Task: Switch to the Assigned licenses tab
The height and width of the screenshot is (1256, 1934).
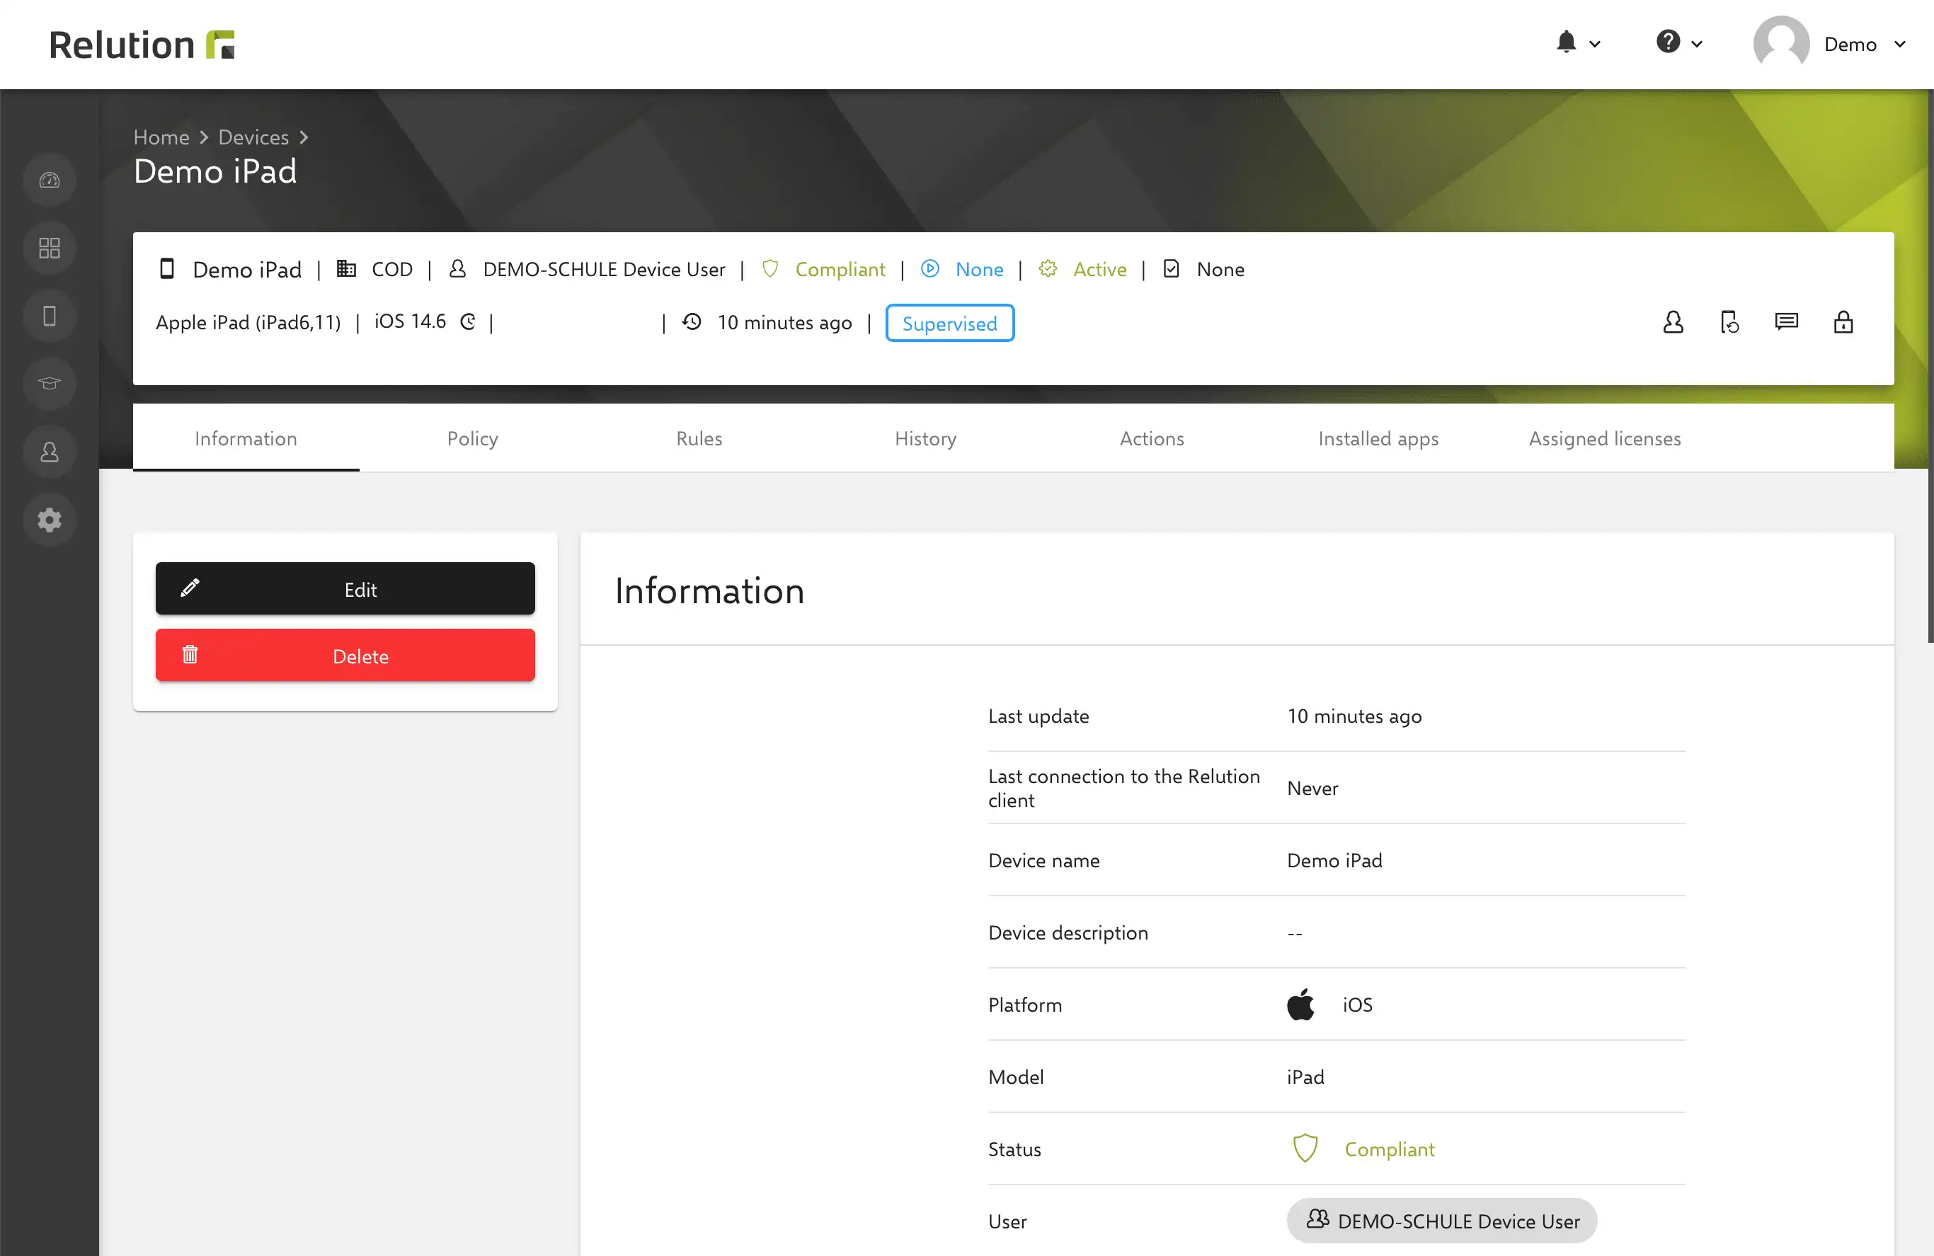Action: point(1605,438)
